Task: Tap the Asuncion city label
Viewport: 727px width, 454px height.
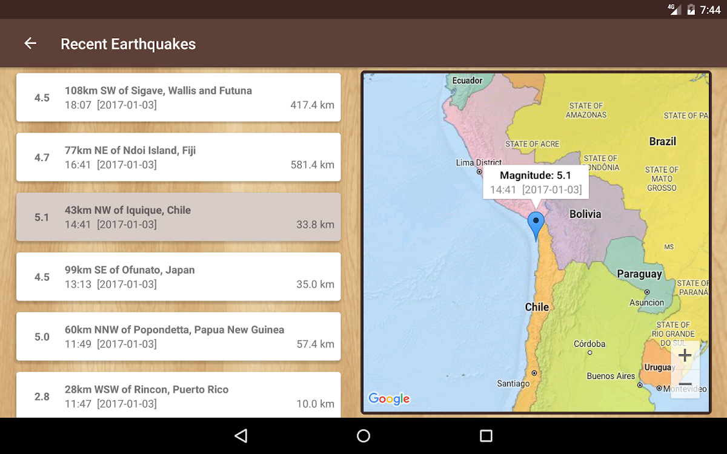Action: (x=647, y=303)
